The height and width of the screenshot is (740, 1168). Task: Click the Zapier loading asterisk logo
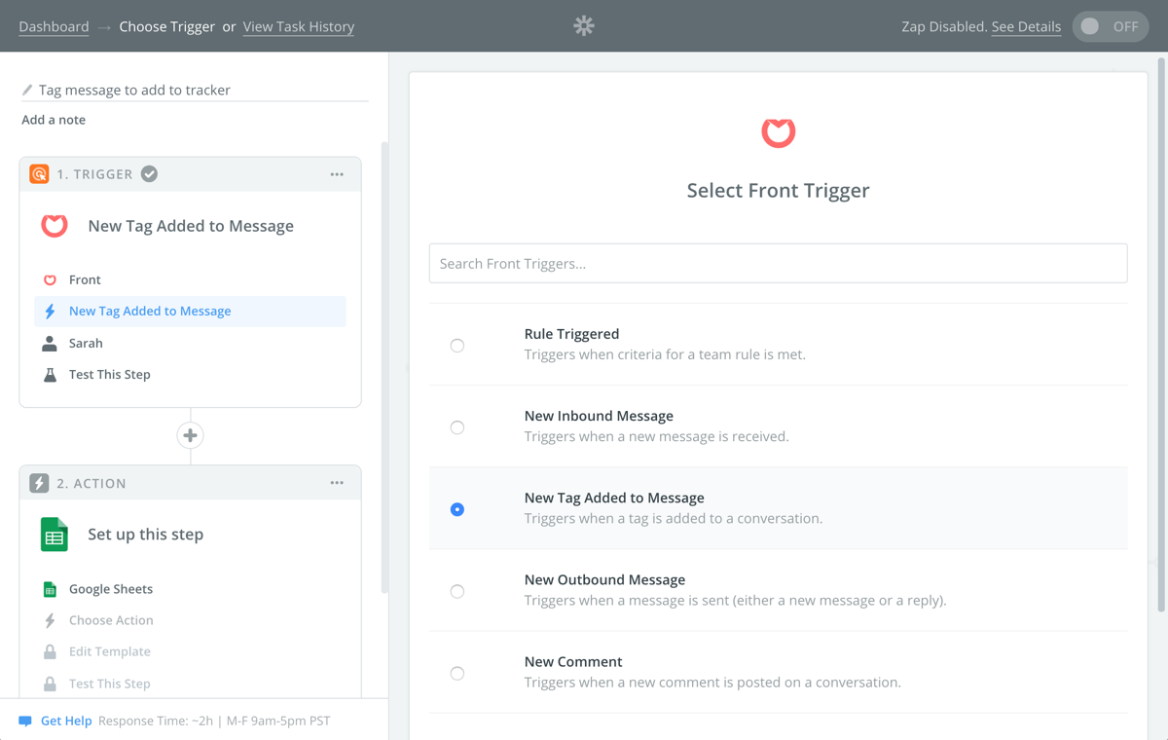[x=584, y=26]
